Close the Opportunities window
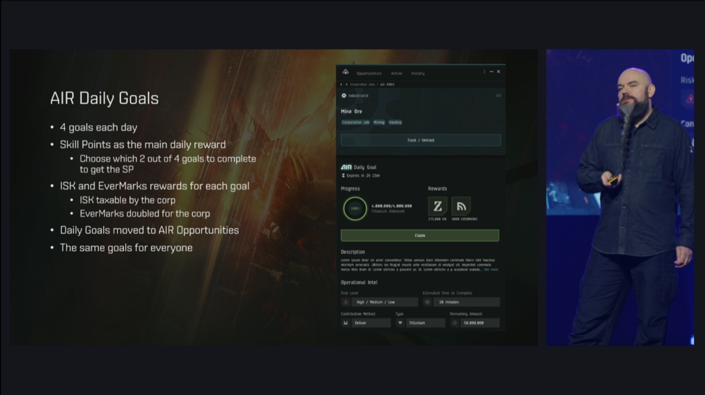This screenshot has height=395, width=705. [x=498, y=72]
